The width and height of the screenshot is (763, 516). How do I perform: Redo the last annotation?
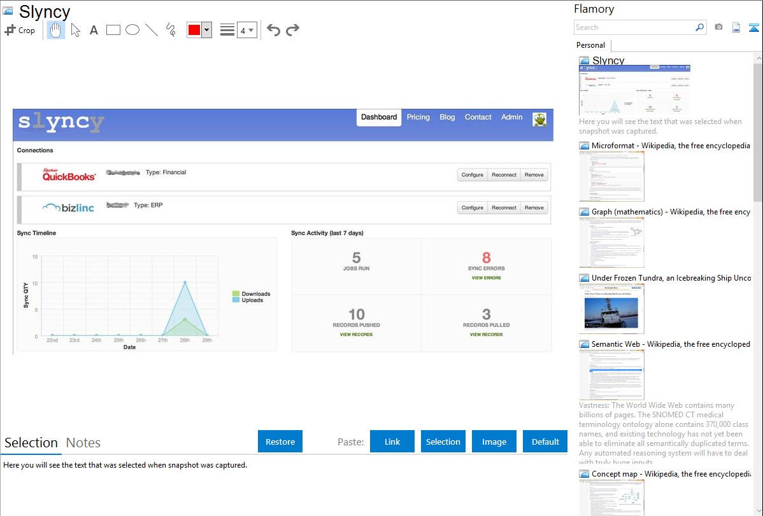[x=292, y=30]
